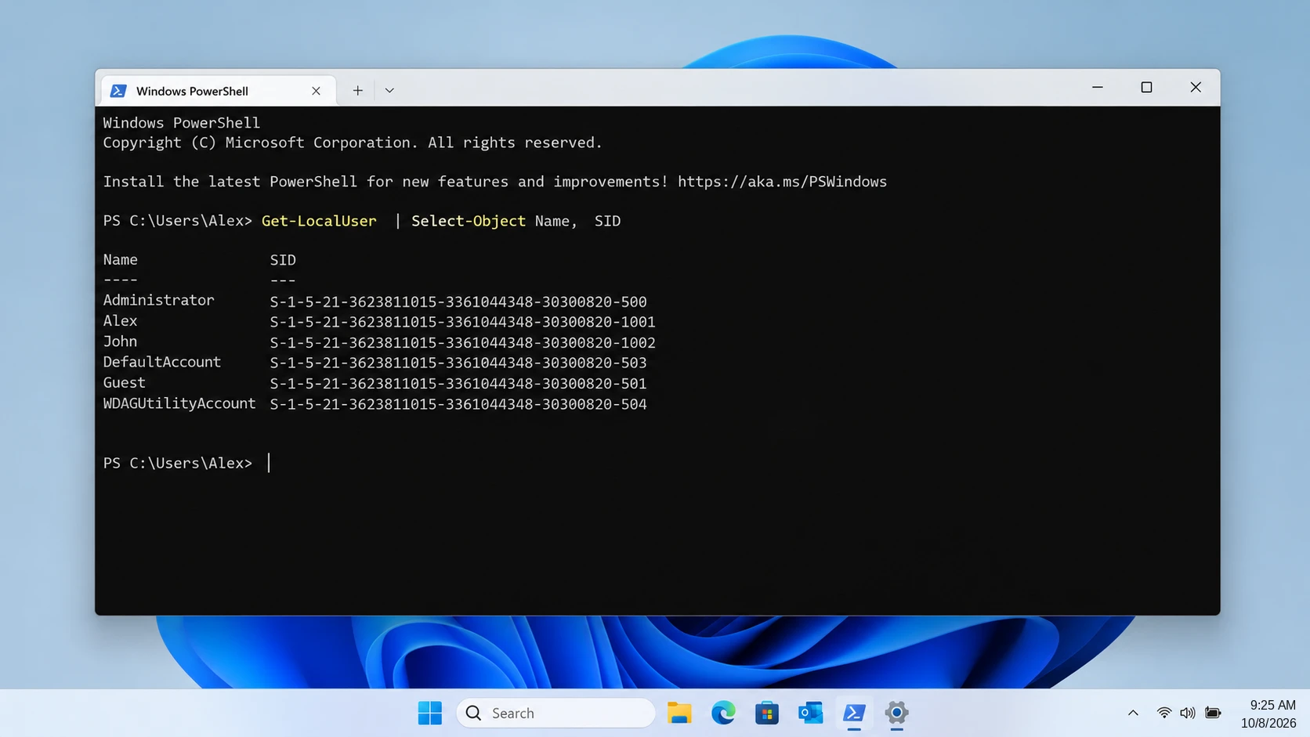Click the taskbar Search box

pos(555,713)
